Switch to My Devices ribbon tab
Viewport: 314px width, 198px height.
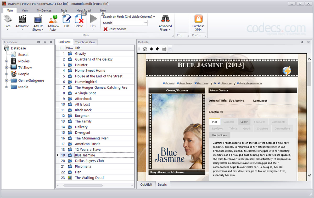(44, 10)
